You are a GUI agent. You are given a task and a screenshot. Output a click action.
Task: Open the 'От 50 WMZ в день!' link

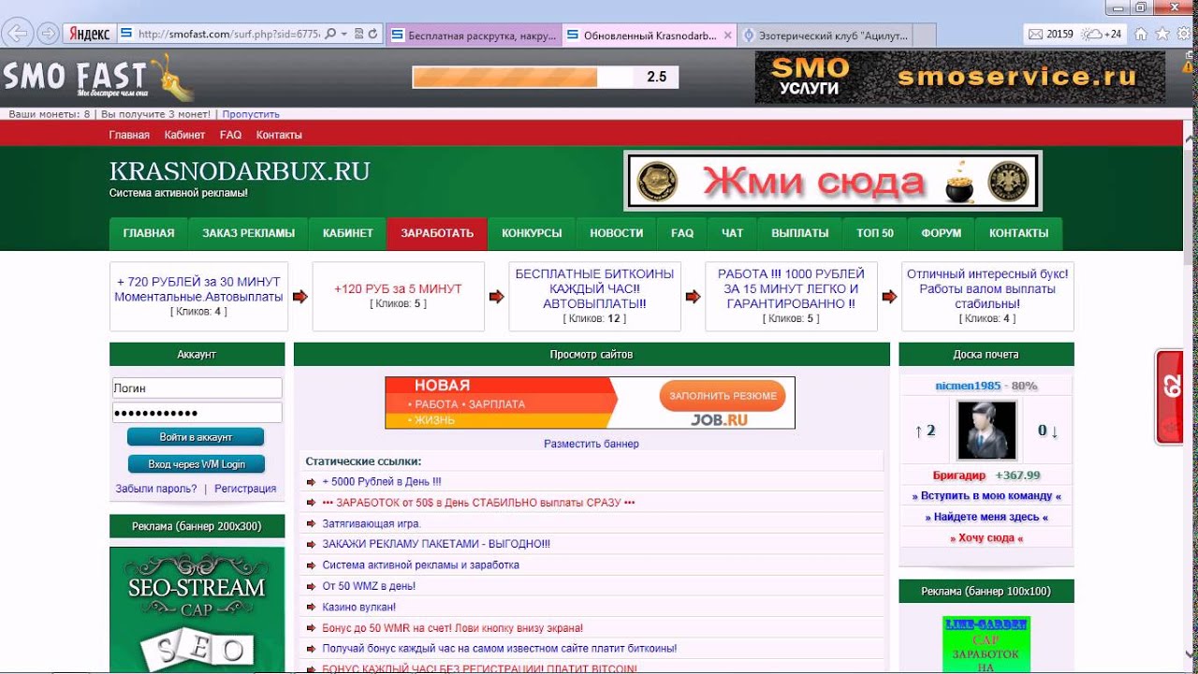369,586
